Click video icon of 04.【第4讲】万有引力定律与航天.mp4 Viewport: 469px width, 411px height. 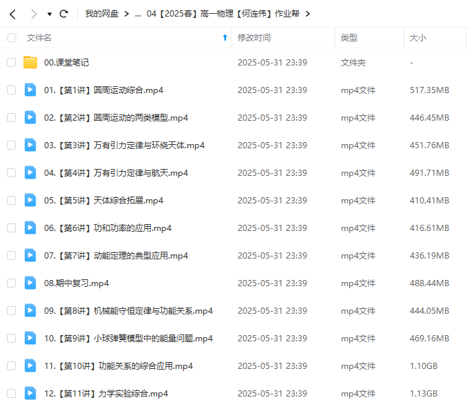pos(30,172)
